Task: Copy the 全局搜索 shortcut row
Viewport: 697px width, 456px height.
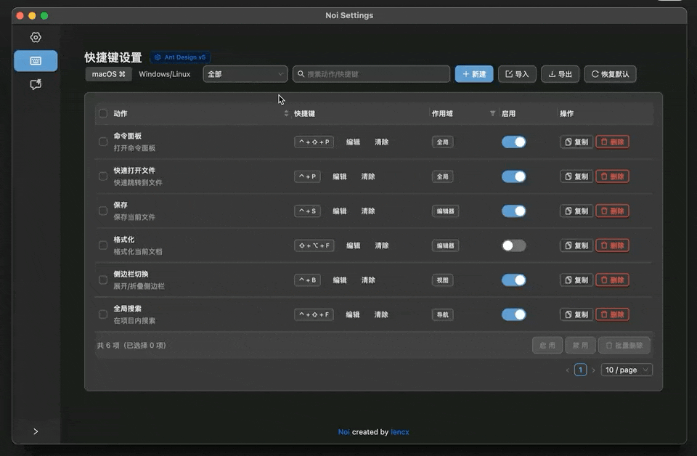Action: coord(576,314)
